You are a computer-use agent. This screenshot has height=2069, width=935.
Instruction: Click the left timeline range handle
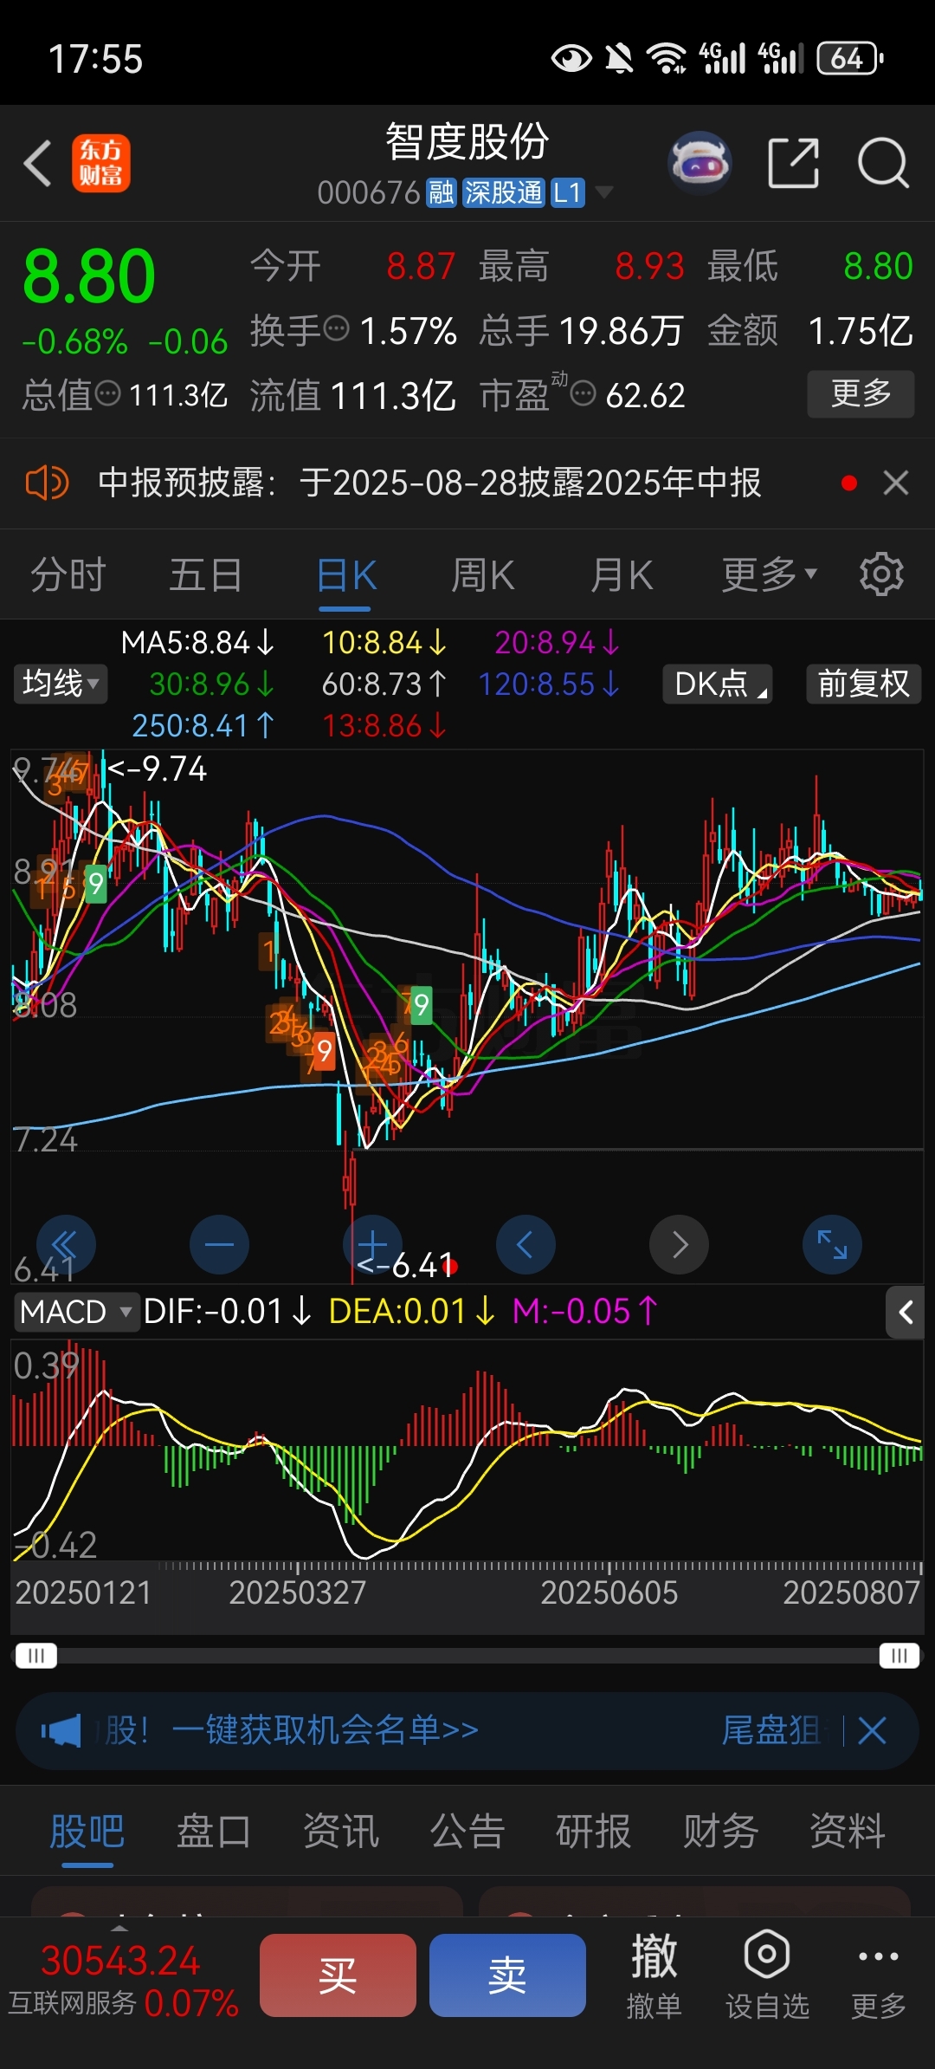[35, 1656]
